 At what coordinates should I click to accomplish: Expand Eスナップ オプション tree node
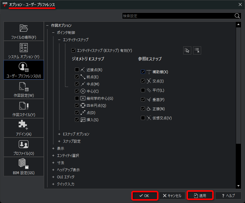point(59,134)
